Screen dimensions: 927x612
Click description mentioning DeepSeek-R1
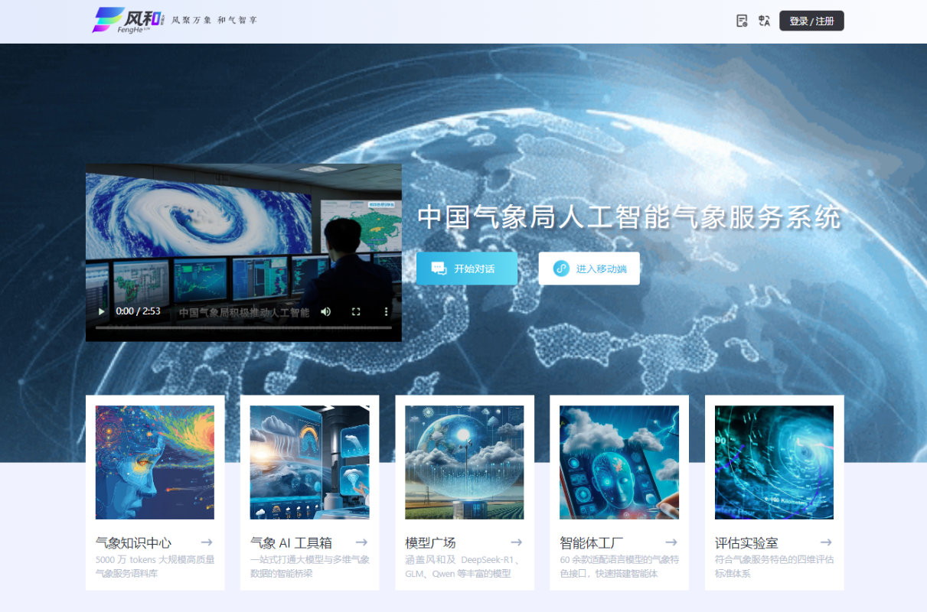point(464,567)
